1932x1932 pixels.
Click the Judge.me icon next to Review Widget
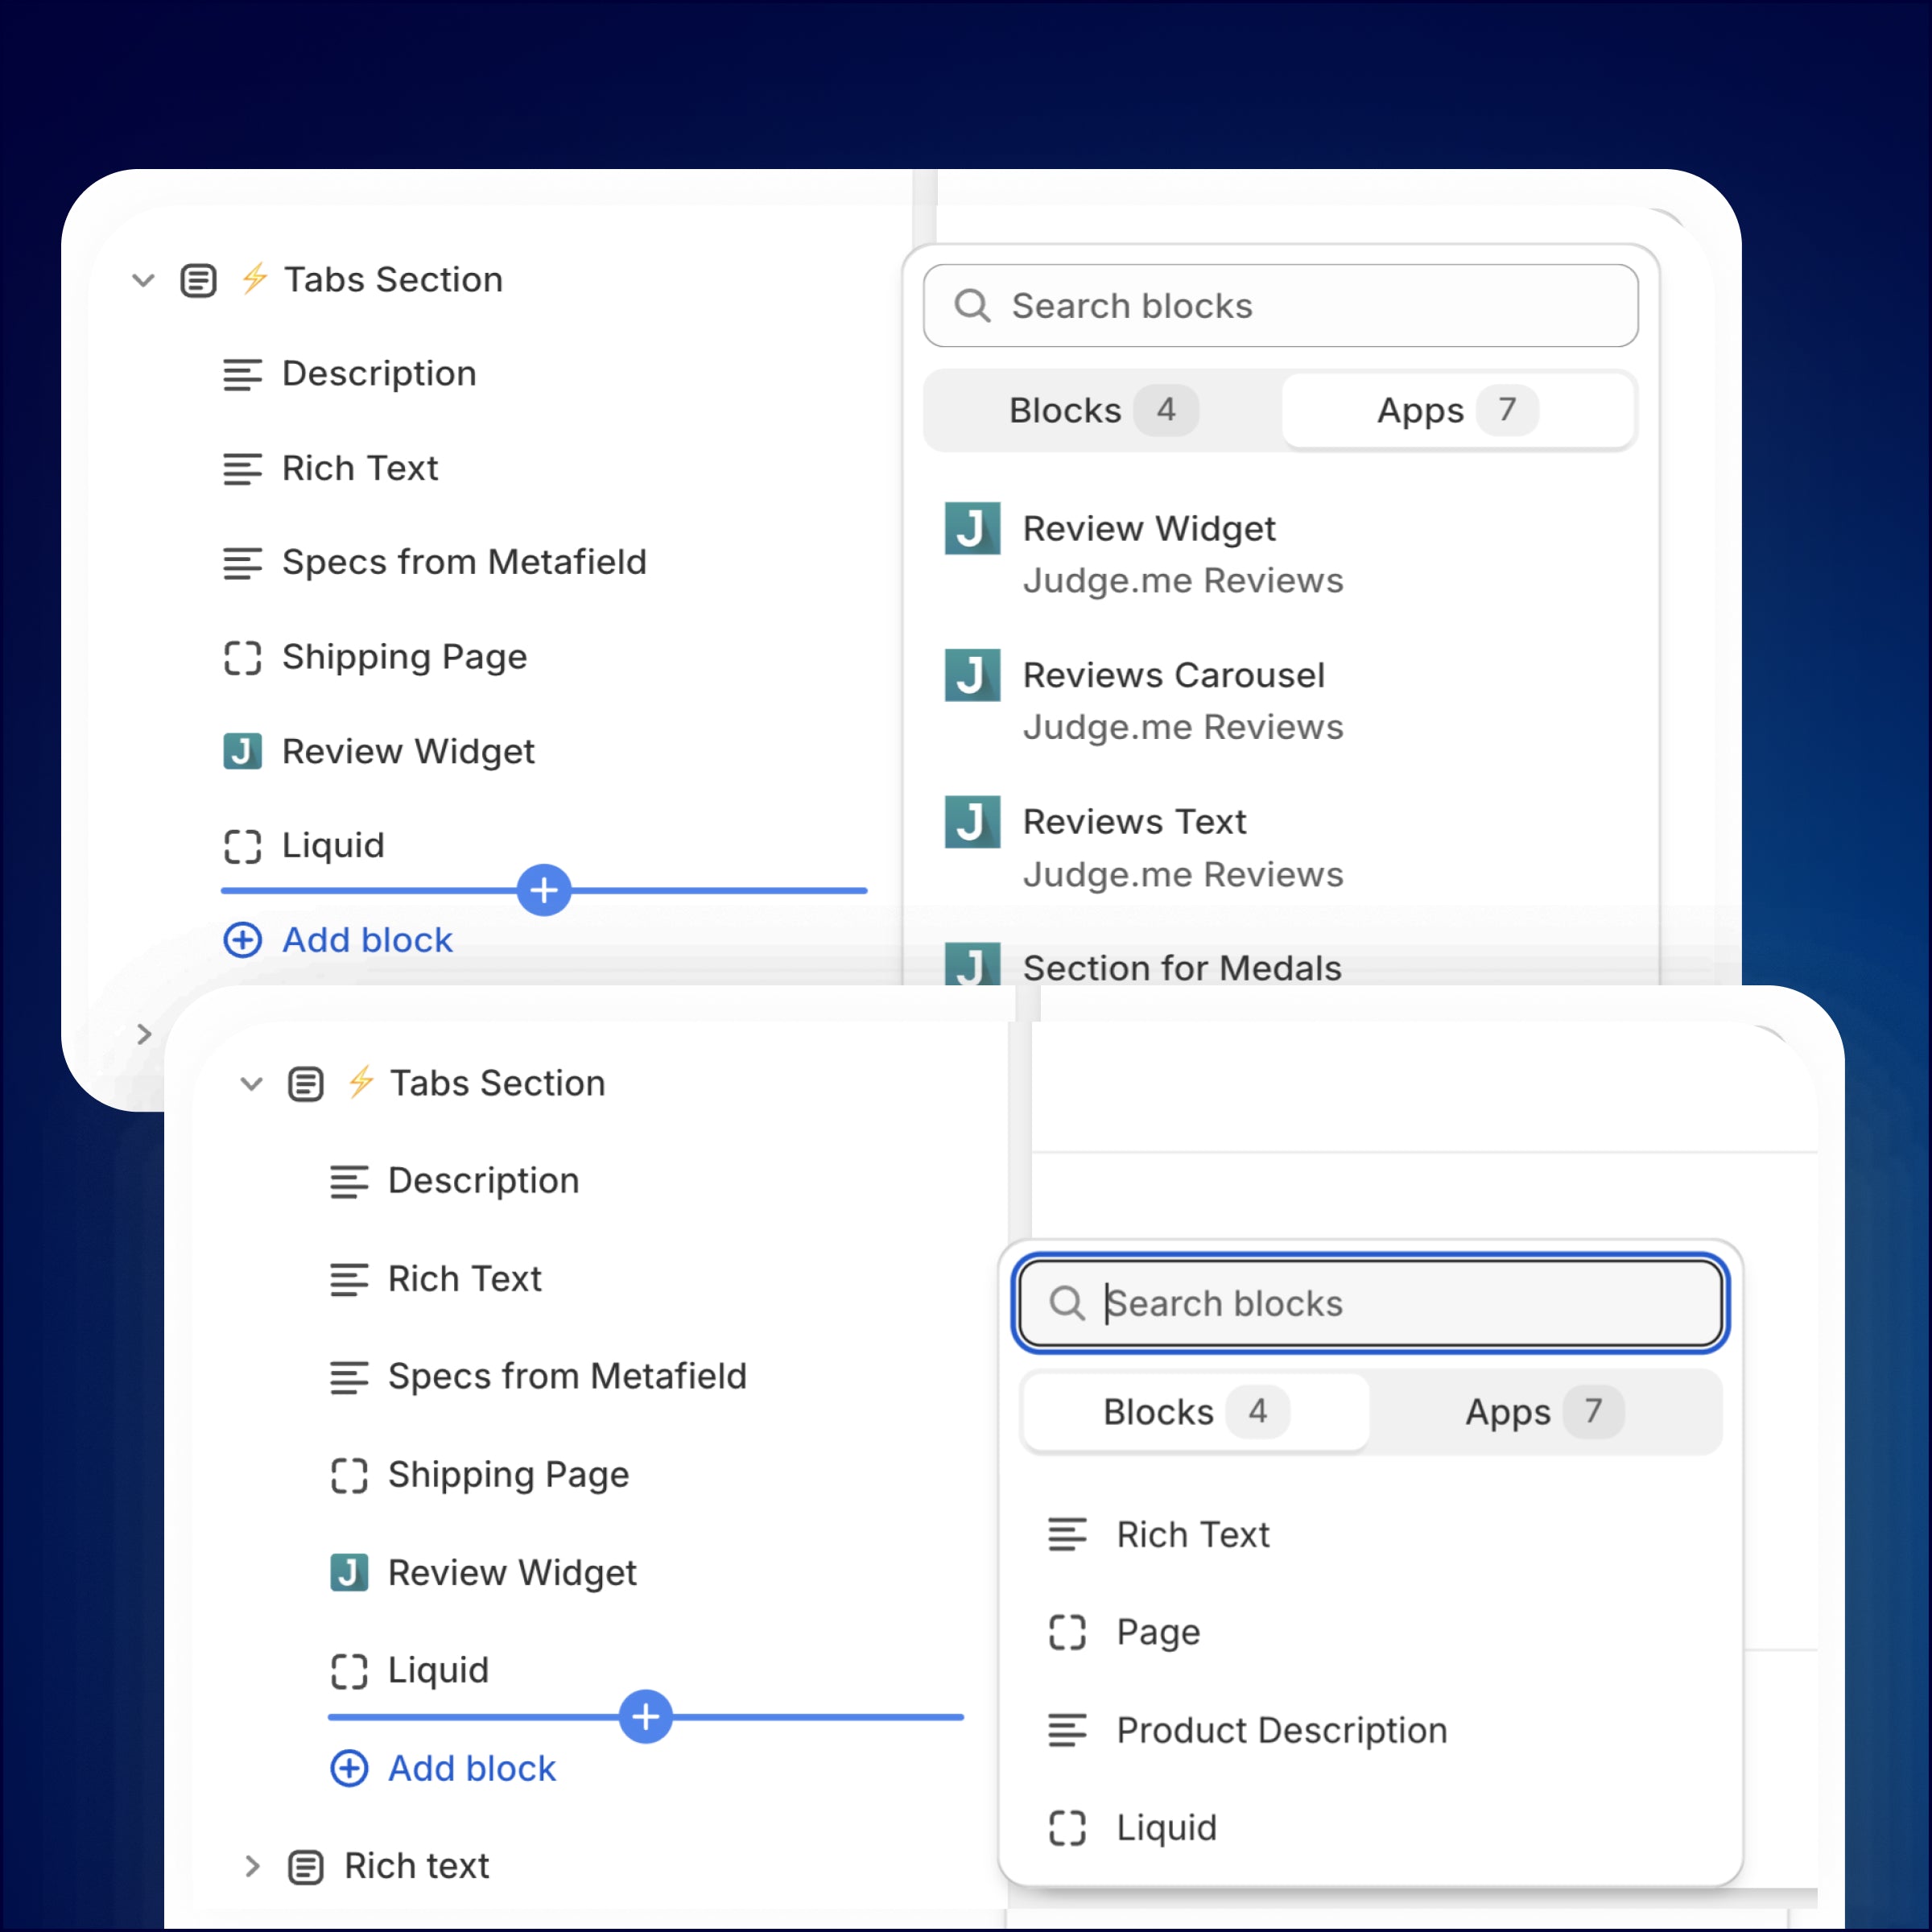(x=242, y=751)
